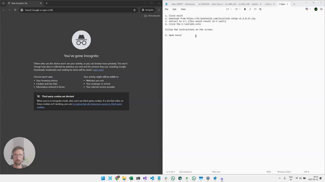Switch to the deno-DESKTC tab
Image resolution: width=325 pixels, height=182 pixels.
pyautogui.click(x=177, y=4)
